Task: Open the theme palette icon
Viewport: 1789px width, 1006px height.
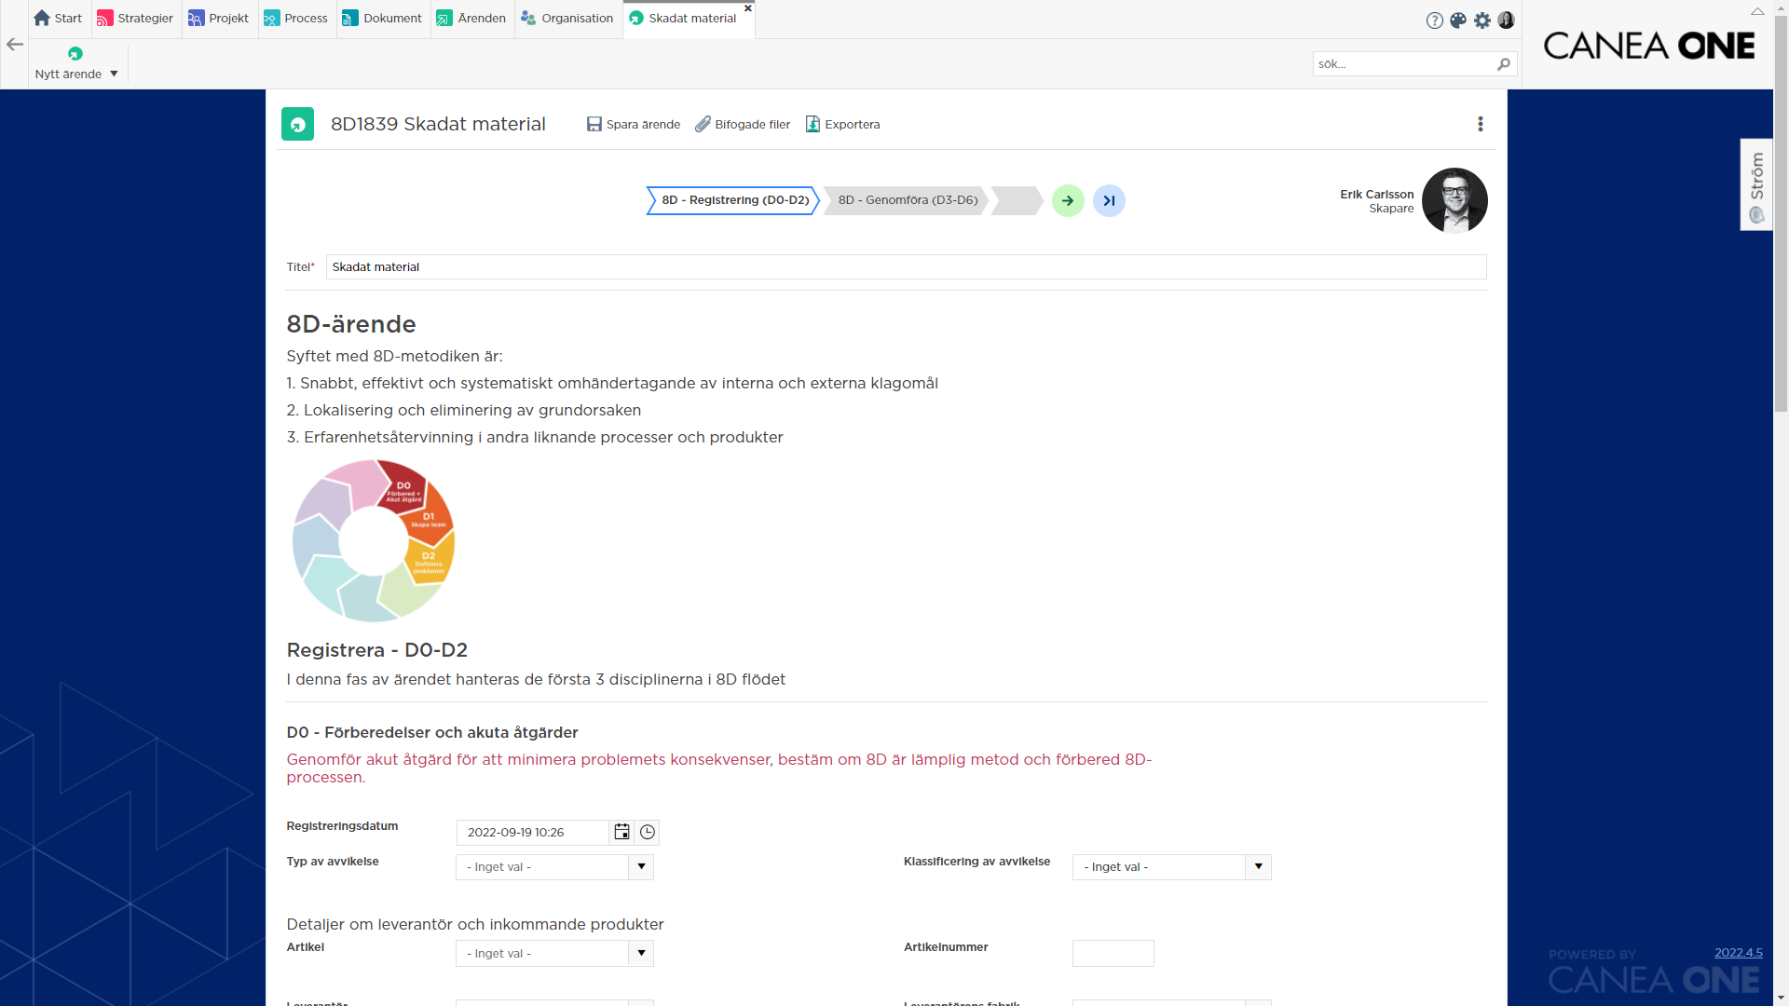Action: point(1458,20)
